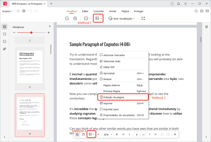
Task: Open Girar visualização rotate dropdown
Action: (121, 19)
